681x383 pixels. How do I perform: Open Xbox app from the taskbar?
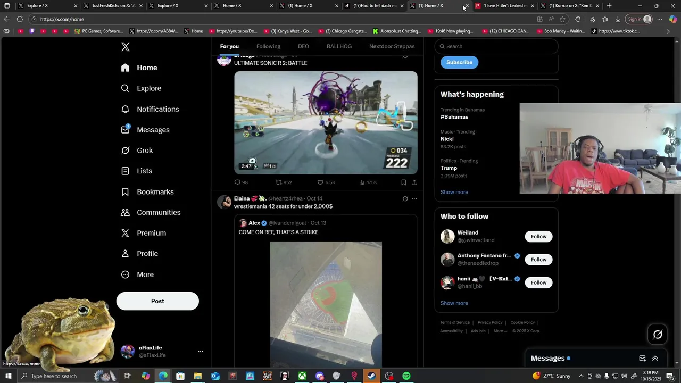pos(302,376)
